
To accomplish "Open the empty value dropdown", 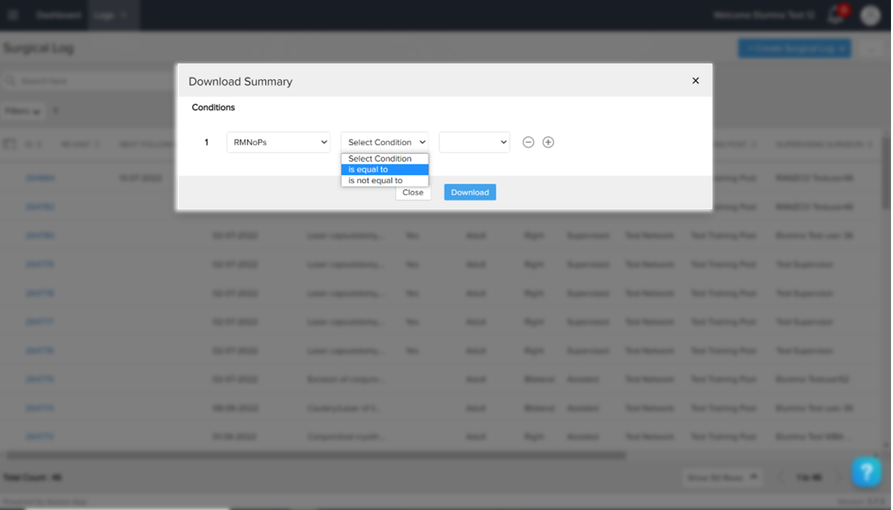I will [x=474, y=142].
